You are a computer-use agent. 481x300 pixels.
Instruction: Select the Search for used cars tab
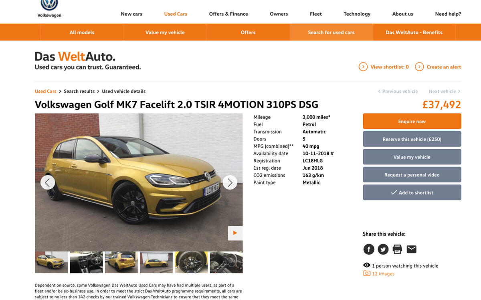331,32
